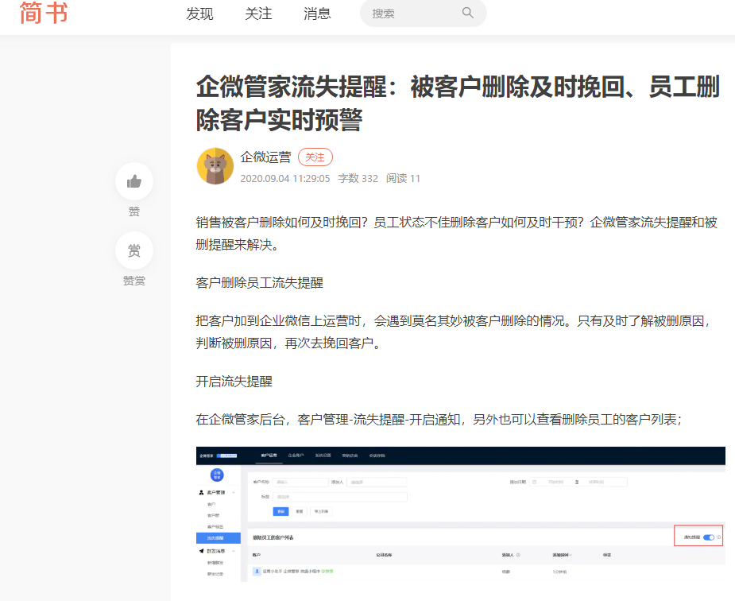
Task: Switch to the 系统设置 tab in the dashboard
Action: tap(322, 456)
